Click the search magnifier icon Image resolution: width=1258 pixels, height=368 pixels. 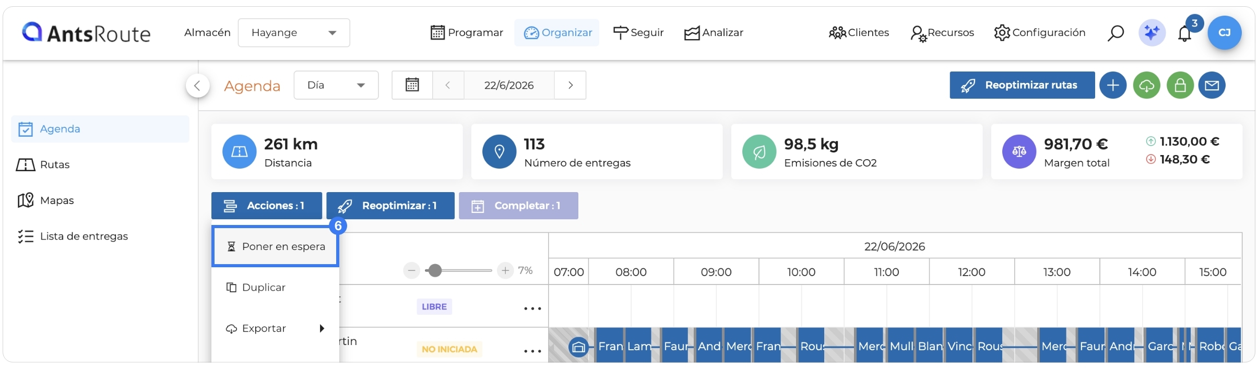1115,33
